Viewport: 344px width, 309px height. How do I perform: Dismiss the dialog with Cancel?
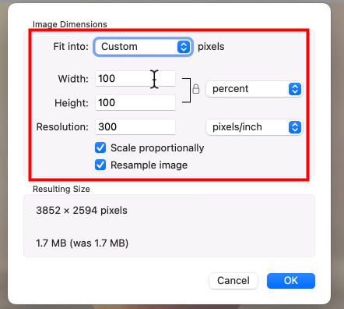coord(233,281)
